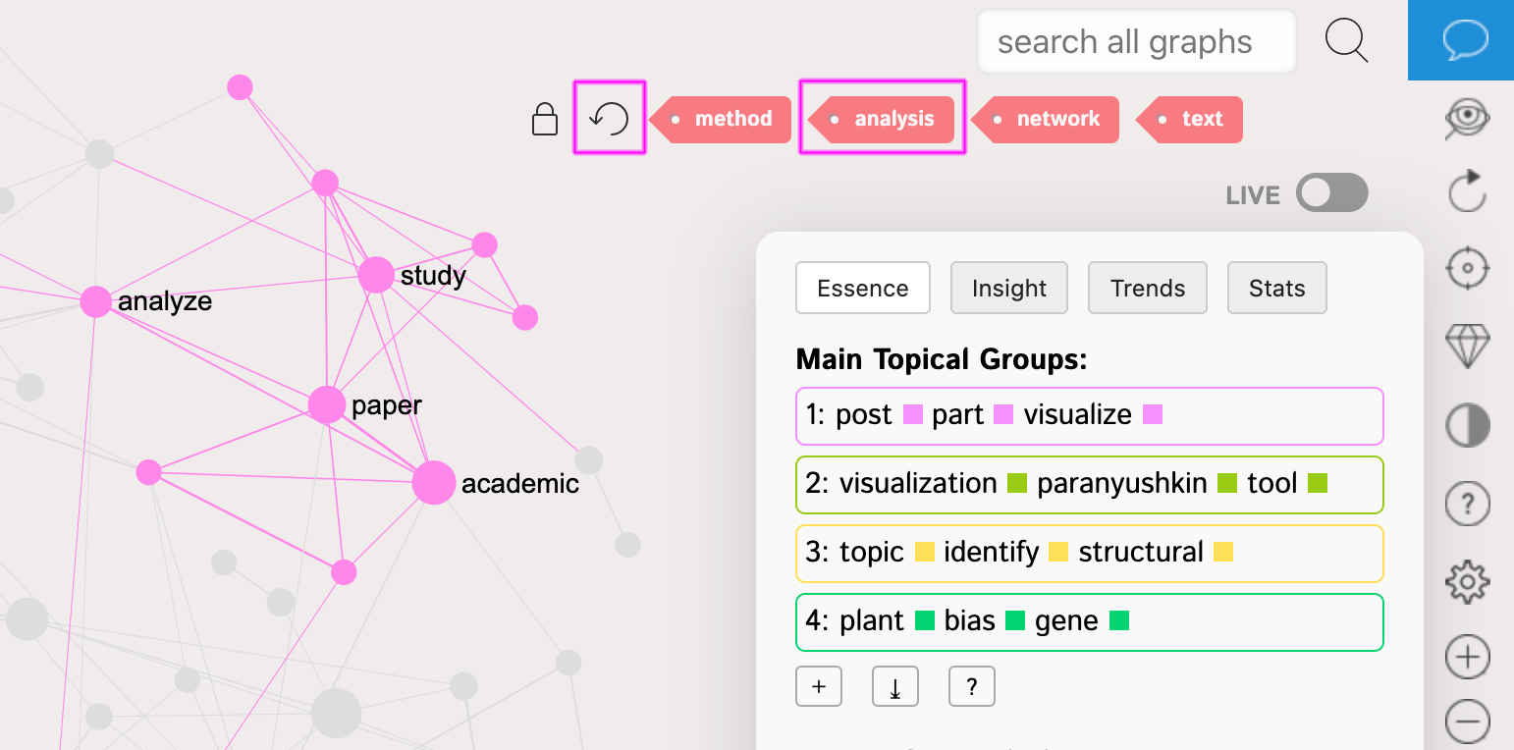Click the circular arrow icon in the sidebar

click(x=1468, y=190)
